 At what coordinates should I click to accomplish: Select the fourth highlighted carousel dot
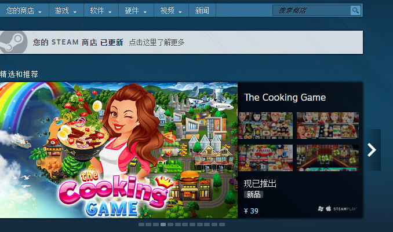point(163,224)
